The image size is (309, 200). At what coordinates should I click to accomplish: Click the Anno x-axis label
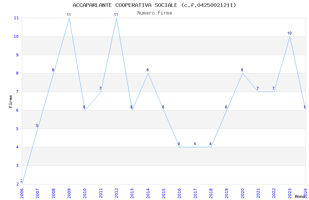tap(300, 196)
